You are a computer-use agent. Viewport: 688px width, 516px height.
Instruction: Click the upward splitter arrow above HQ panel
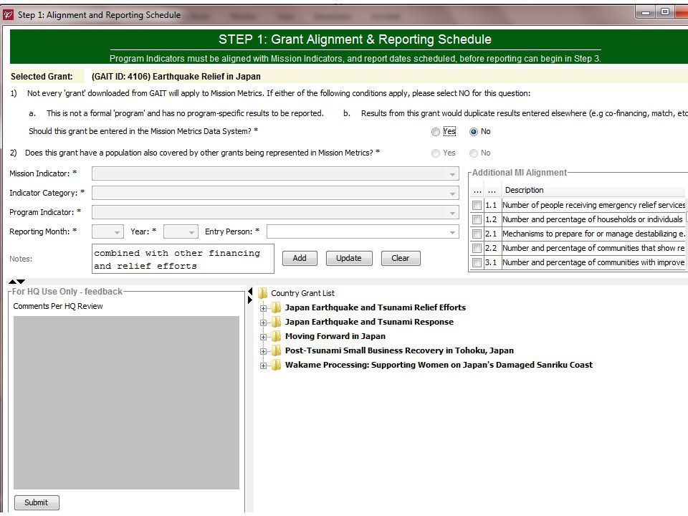[x=12, y=282]
